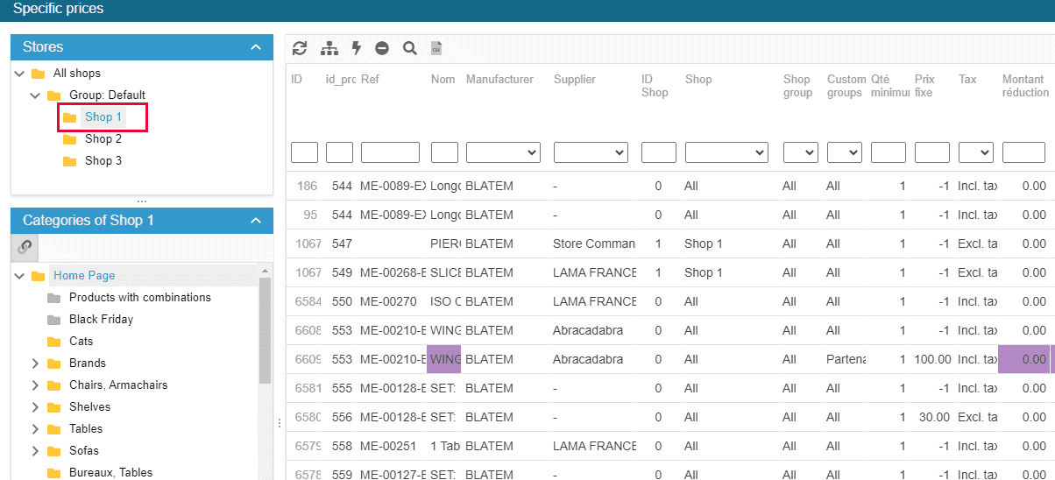
Task: Collapse the Stores panel
Action: 255,47
